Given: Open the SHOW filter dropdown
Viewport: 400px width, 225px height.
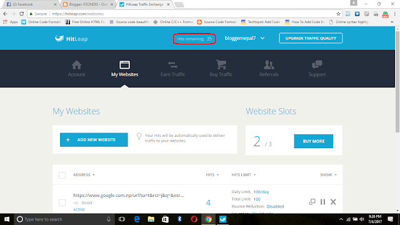Looking at the screenshot, I should (x=328, y=175).
